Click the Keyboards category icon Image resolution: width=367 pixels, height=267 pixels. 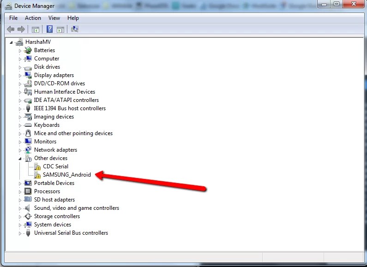(28, 125)
